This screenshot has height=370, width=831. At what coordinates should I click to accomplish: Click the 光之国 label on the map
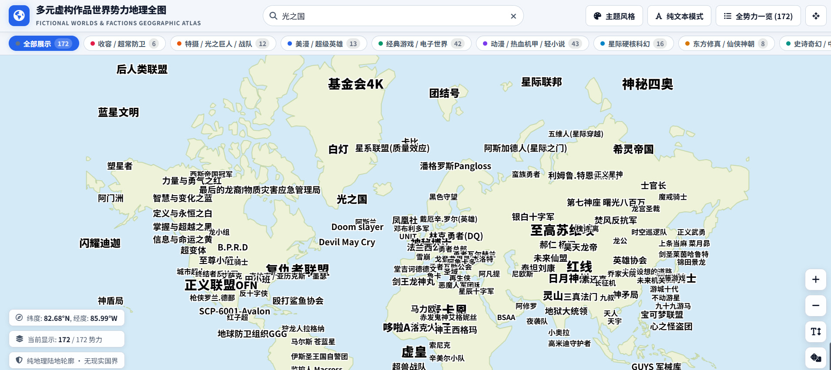coord(352,200)
